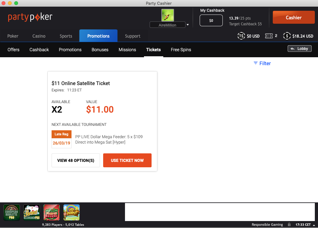Image resolution: width=318 pixels, height=228 pixels.
Task: Click the dollar chip balance icon
Action: [x=287, y=36]
